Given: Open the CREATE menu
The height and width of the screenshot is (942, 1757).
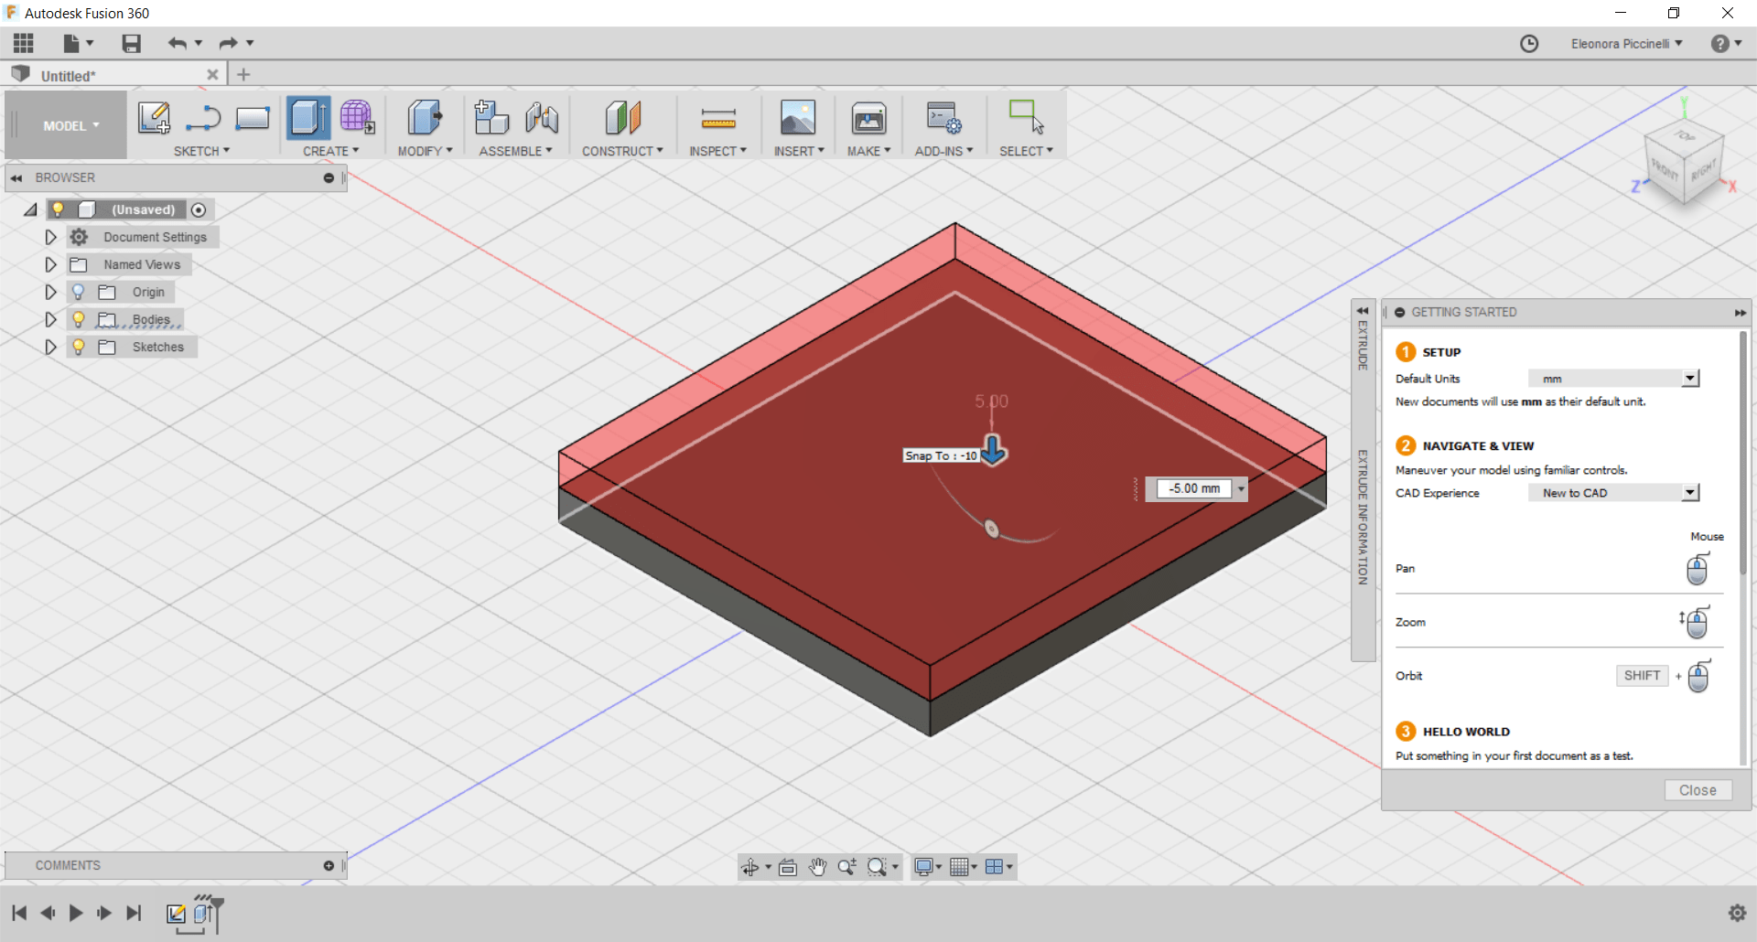Looking at the screenshot, I should (330, 151).
